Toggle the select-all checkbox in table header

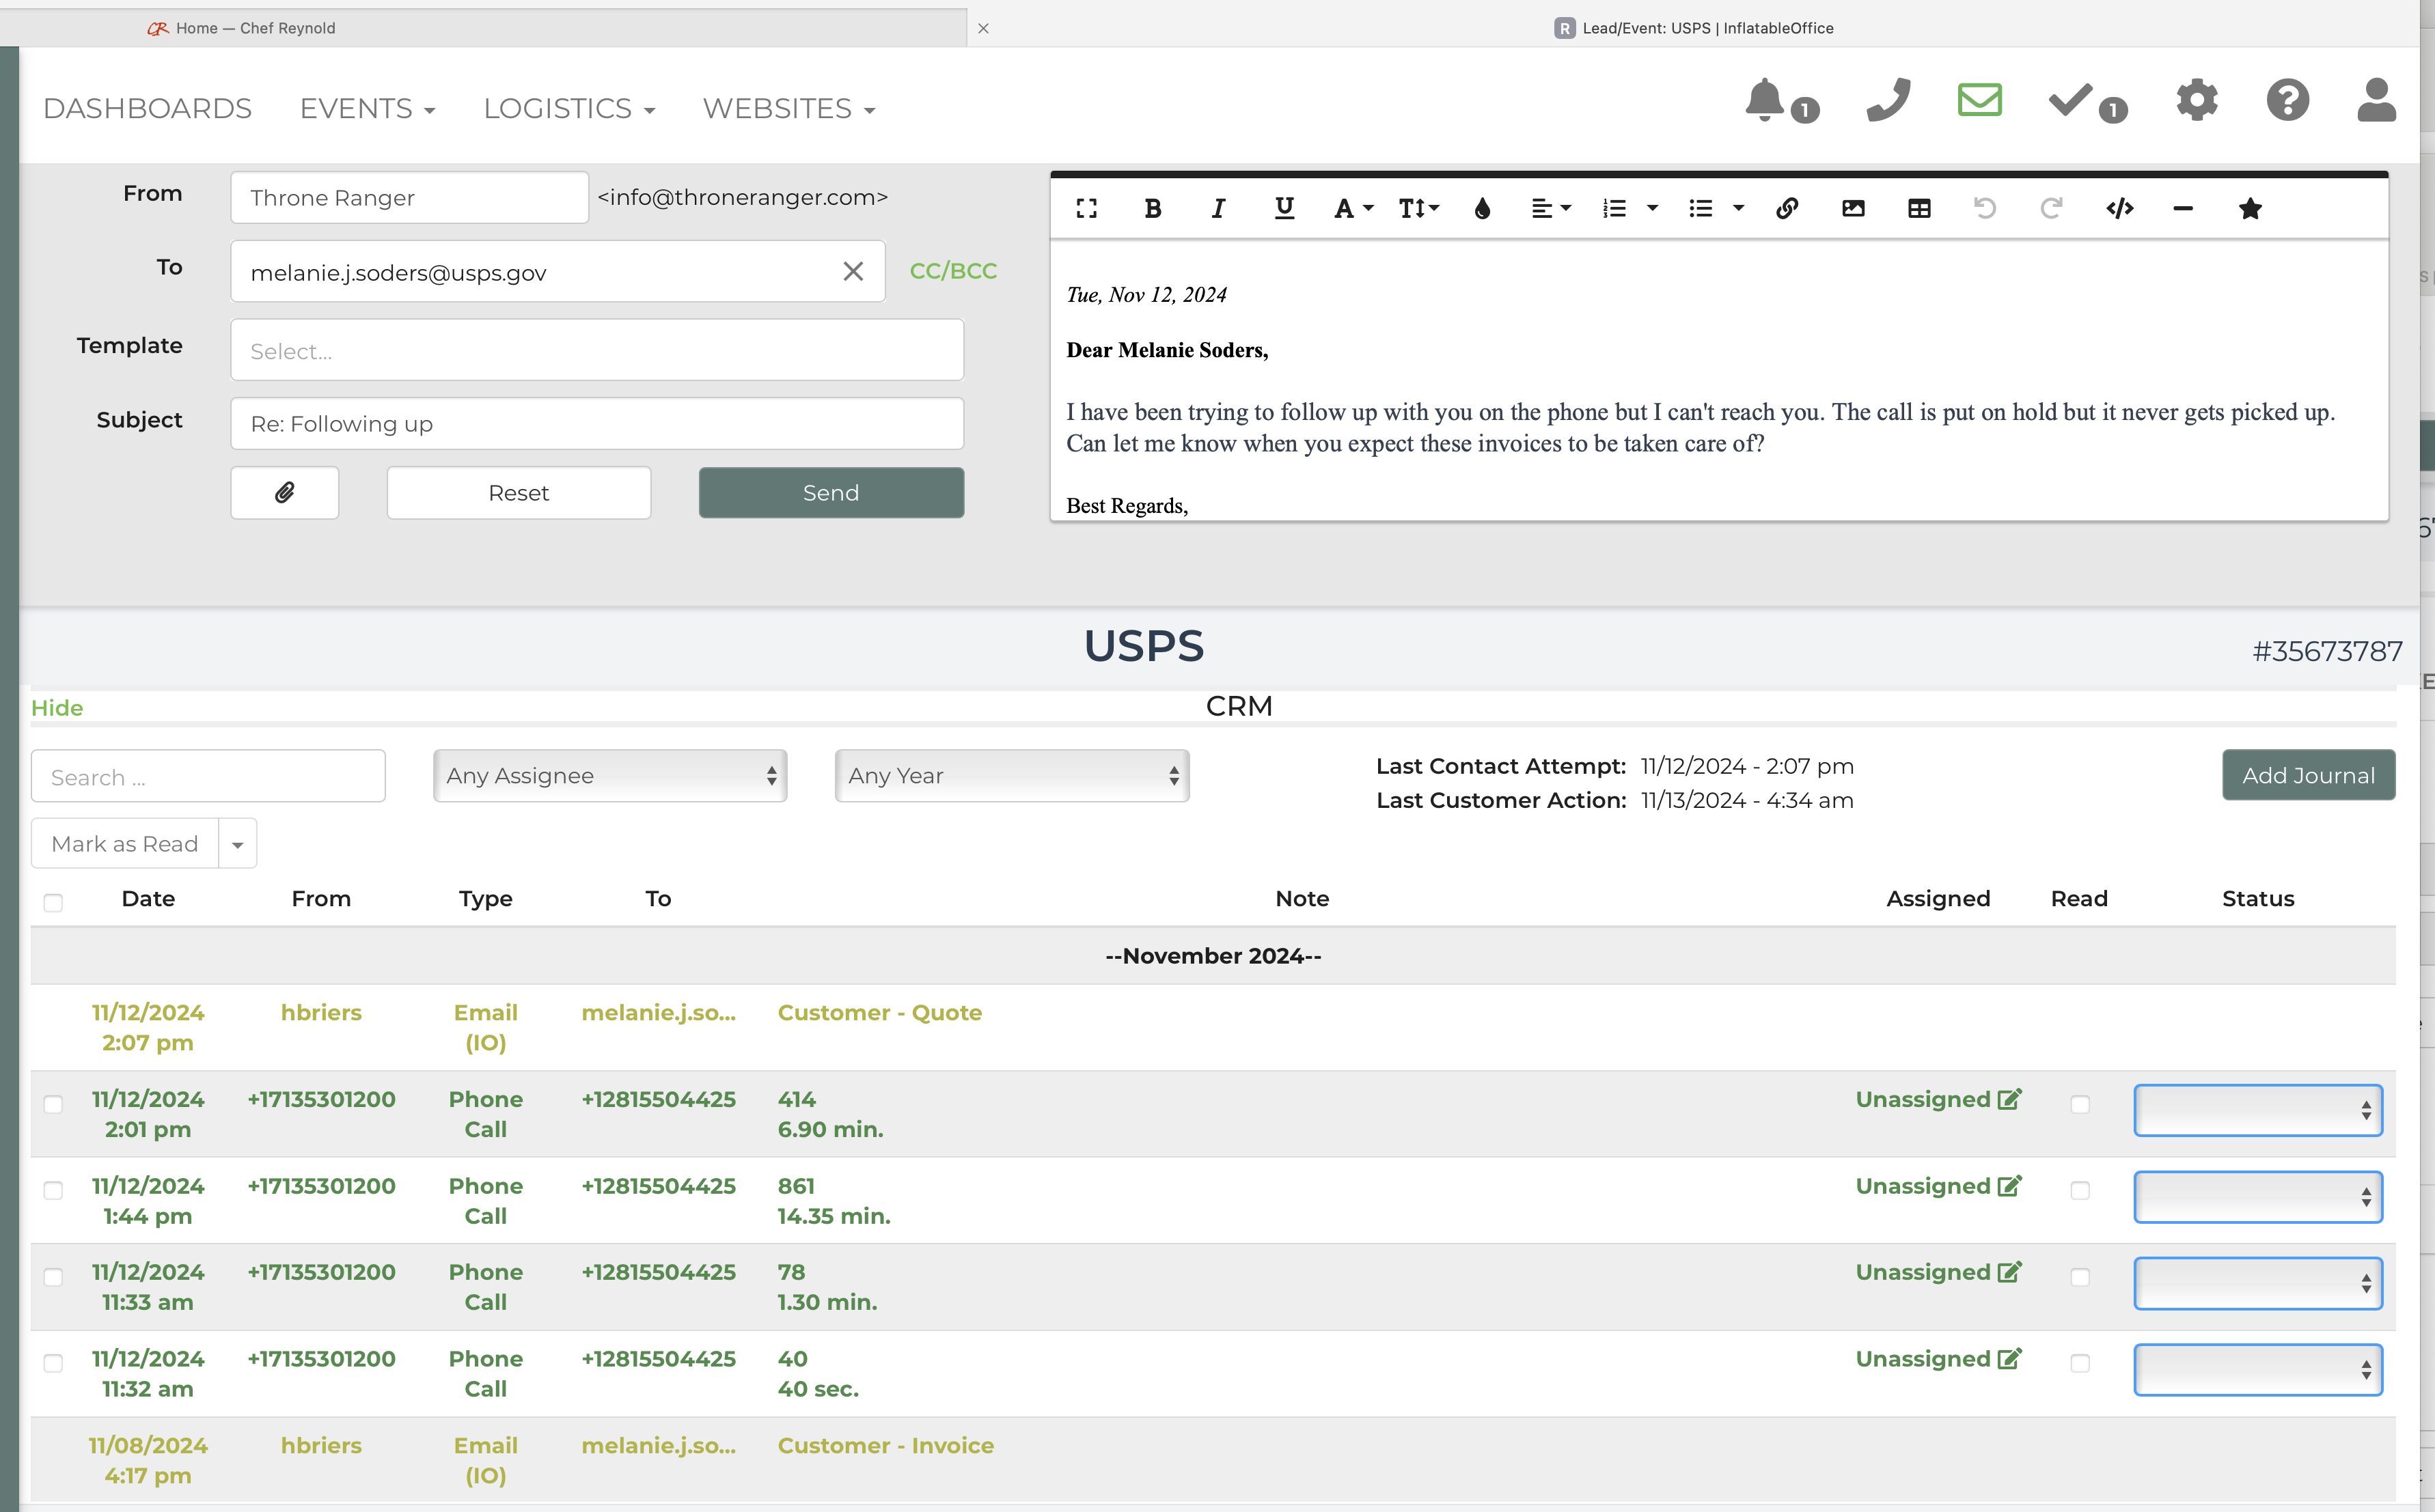coord(53,902)
